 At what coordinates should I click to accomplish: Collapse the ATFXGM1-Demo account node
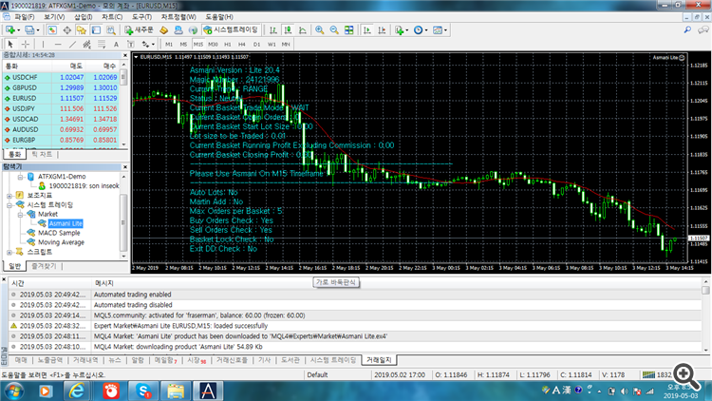[21, 177]
